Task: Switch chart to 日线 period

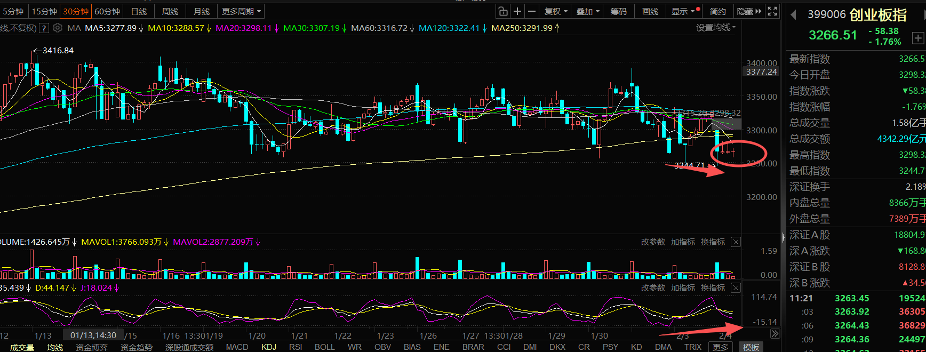Action: pos(139,11)
